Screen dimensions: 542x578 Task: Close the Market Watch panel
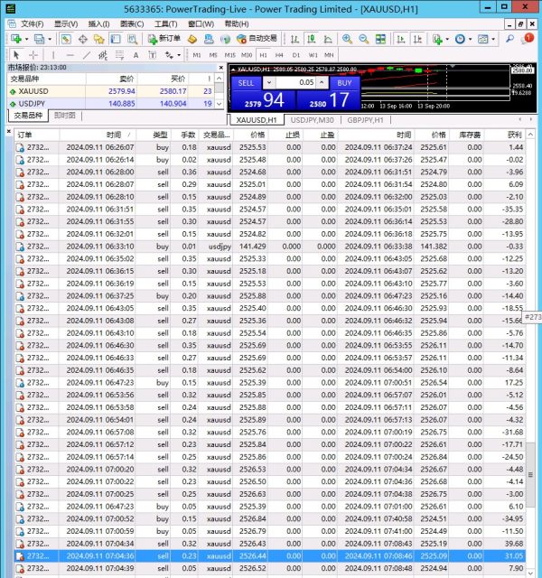point(220,68)
